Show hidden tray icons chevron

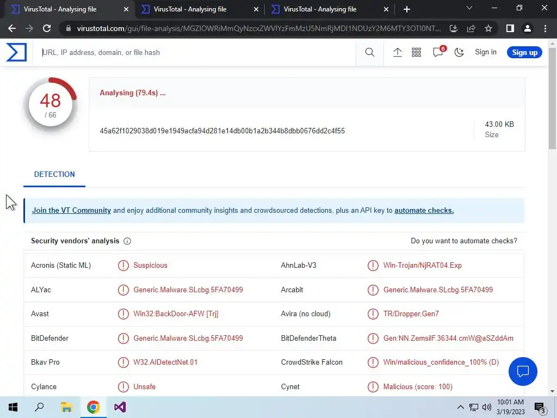pyautogui.click(x=460, y=407)
